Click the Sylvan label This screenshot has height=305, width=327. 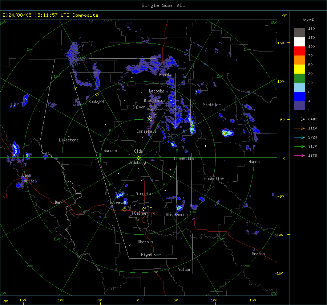(x=139, y=107)
